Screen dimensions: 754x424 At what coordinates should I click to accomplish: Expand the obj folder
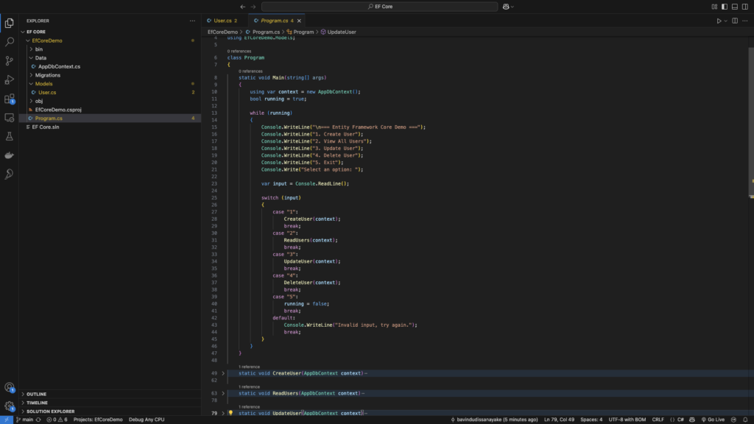click(31, 101)
